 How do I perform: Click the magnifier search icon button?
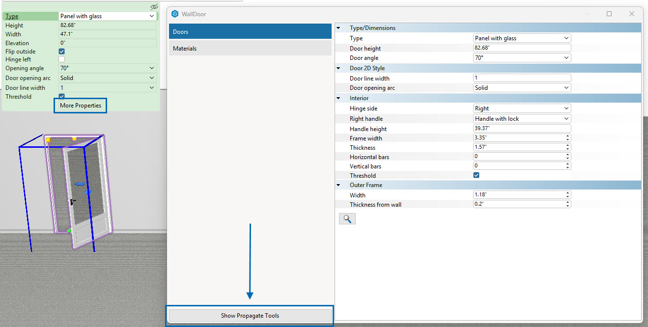[347, 218]
